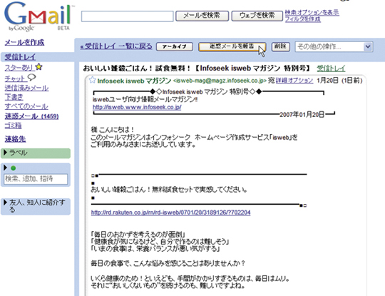Delete the message with 削除 button
Image resolution: width=385 pixels, height=296 pixels.
pyautogui.click(x=280, y=46)
